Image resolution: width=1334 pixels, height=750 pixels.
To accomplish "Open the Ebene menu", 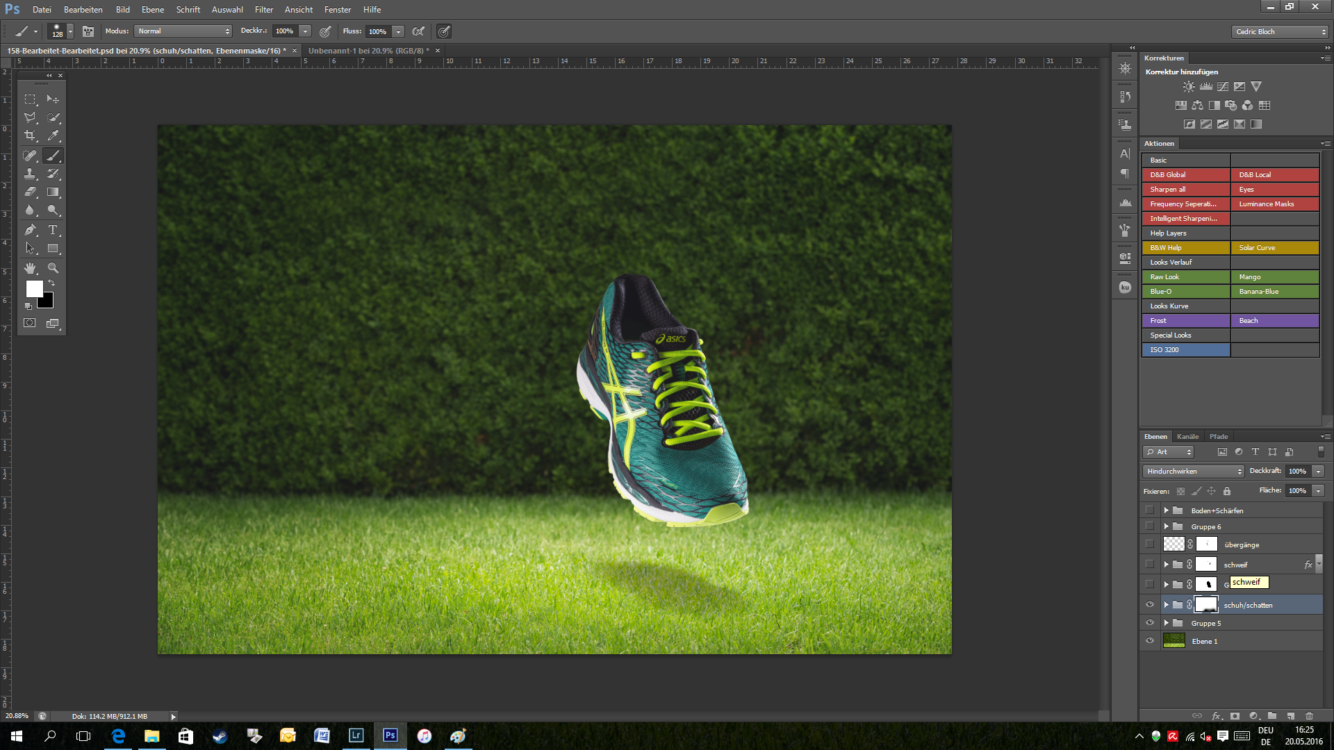I will [x=153, y=10].
